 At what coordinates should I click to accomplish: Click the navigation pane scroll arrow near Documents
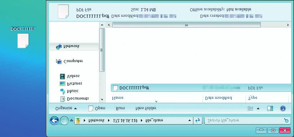pos(102,100)
